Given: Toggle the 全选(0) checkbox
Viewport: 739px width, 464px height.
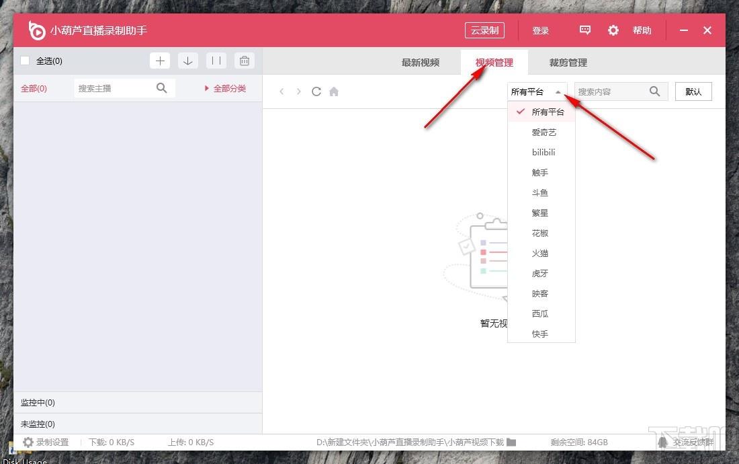Looking at the screenshot, I should (25, 61).
